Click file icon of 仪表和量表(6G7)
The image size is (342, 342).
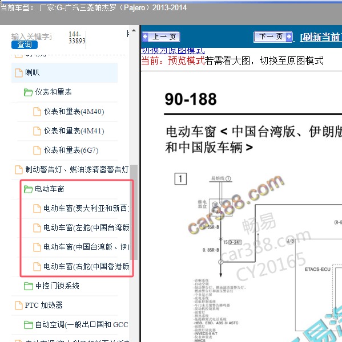point(37,150)
